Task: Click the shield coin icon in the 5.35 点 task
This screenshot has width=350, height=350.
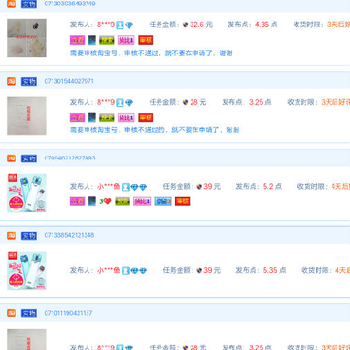Action: 199,270
